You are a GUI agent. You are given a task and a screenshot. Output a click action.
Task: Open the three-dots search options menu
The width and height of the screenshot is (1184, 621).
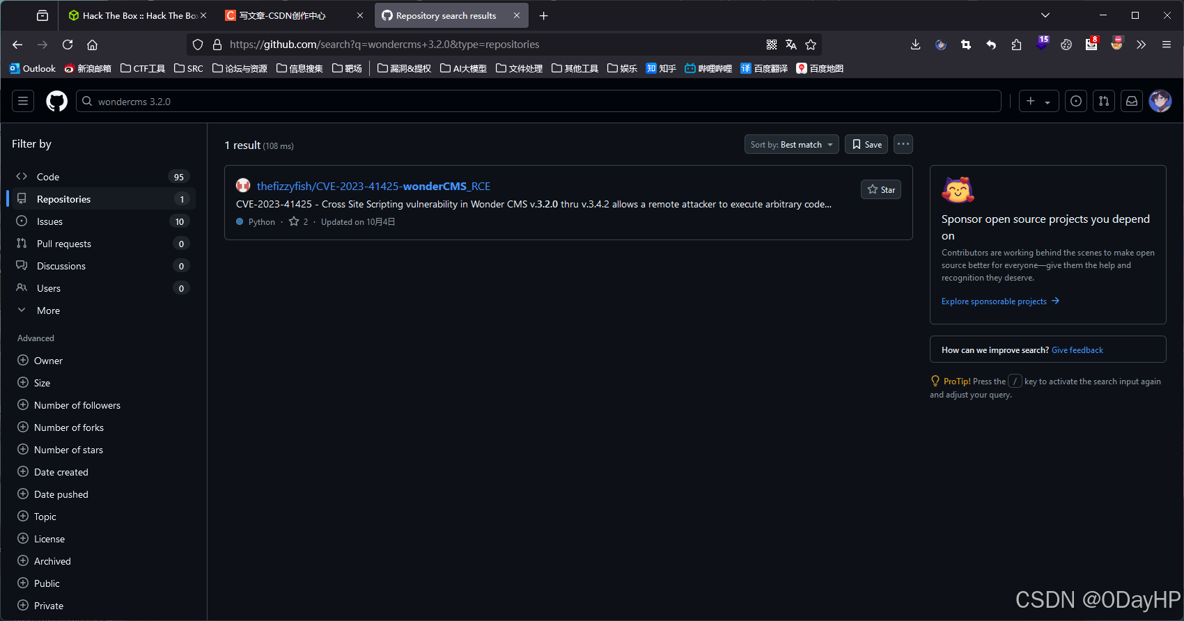[x=903, y=144]
